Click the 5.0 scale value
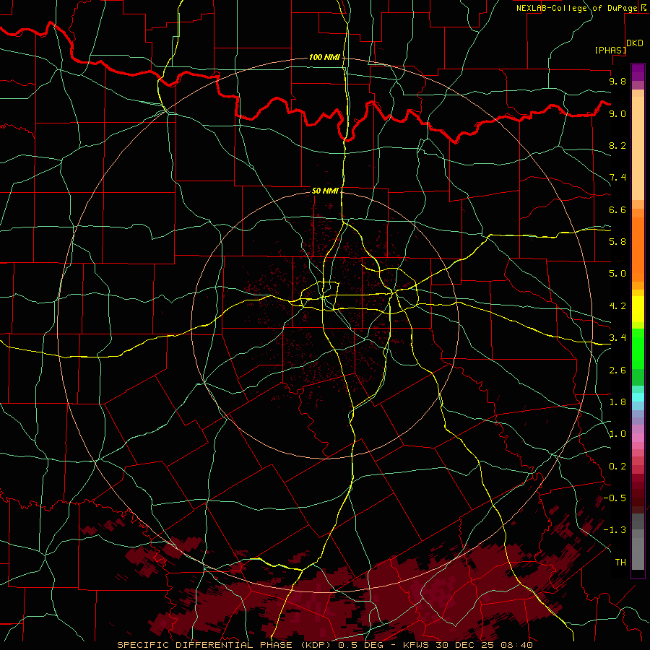 pyautogui.click(x=617, y=274)
